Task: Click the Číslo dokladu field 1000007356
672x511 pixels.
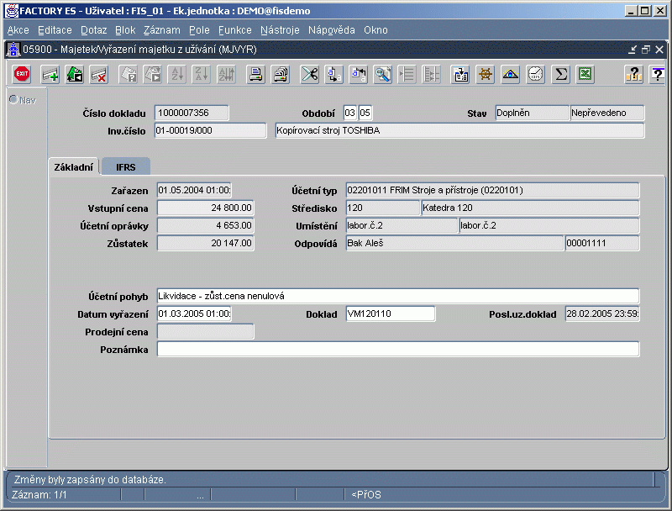Action: [192, 113]
